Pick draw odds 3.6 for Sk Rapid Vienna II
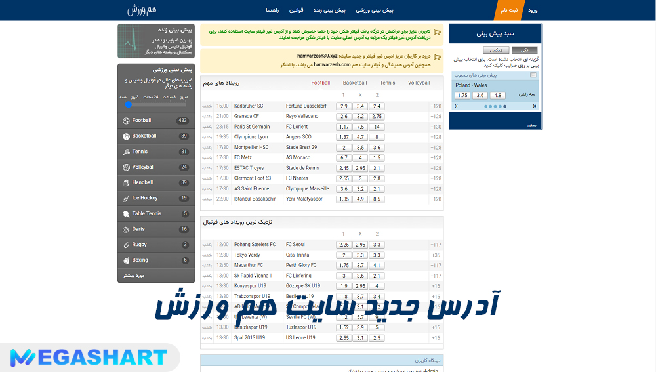Screen dimensions: 656x372 tap(360, 276)
